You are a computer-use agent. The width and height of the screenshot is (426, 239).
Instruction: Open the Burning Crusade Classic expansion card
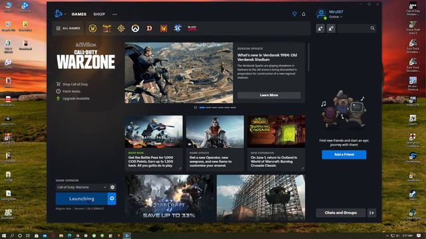click(x=276, y=143)
